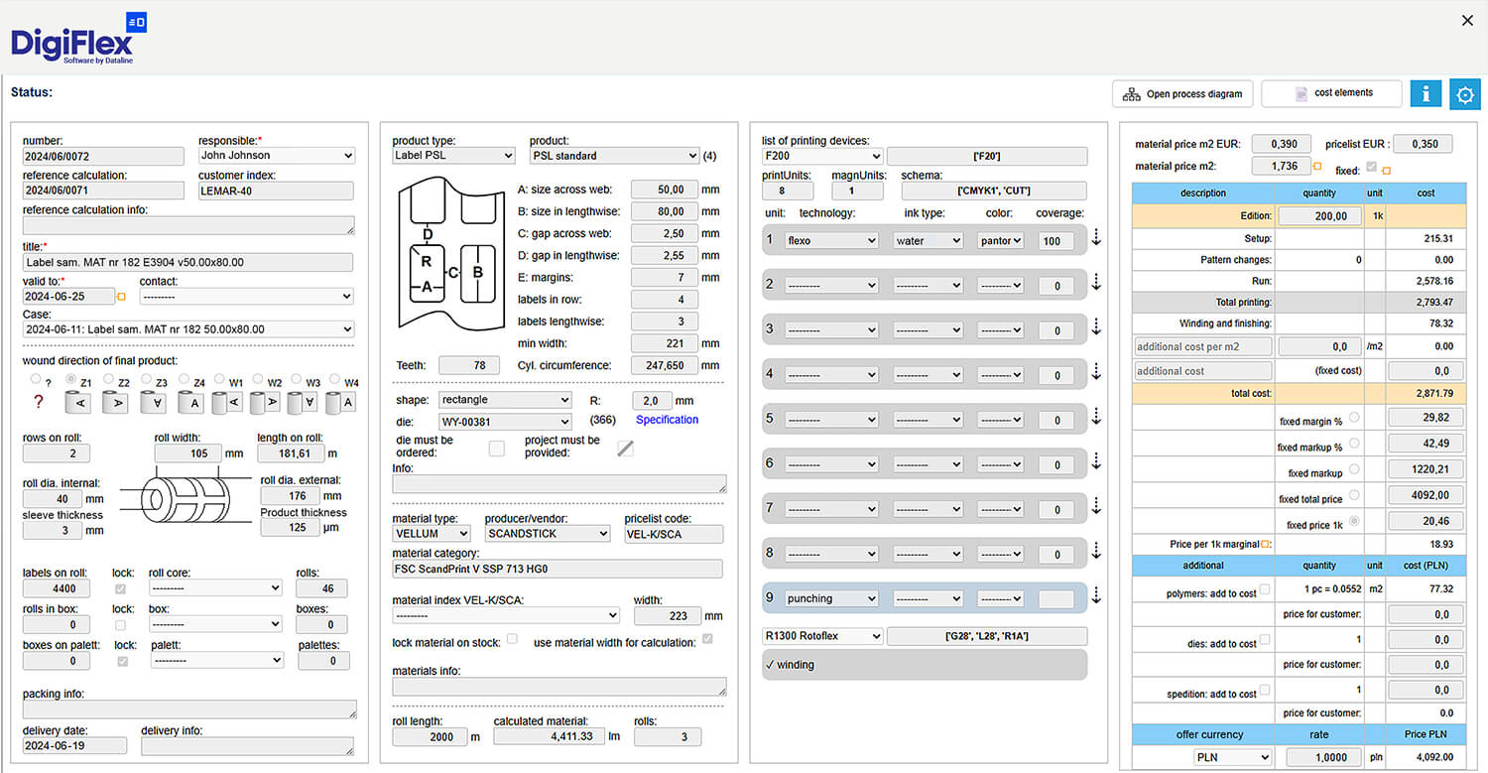
Task: Click the W4 wound direction roll icon
Action: coord(339,403)
